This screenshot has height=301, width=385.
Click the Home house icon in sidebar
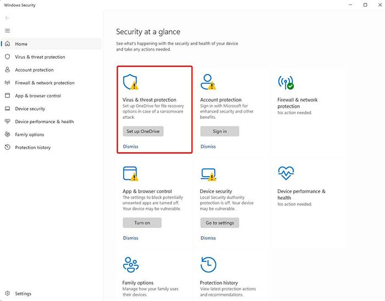click(x=8, y=43)
